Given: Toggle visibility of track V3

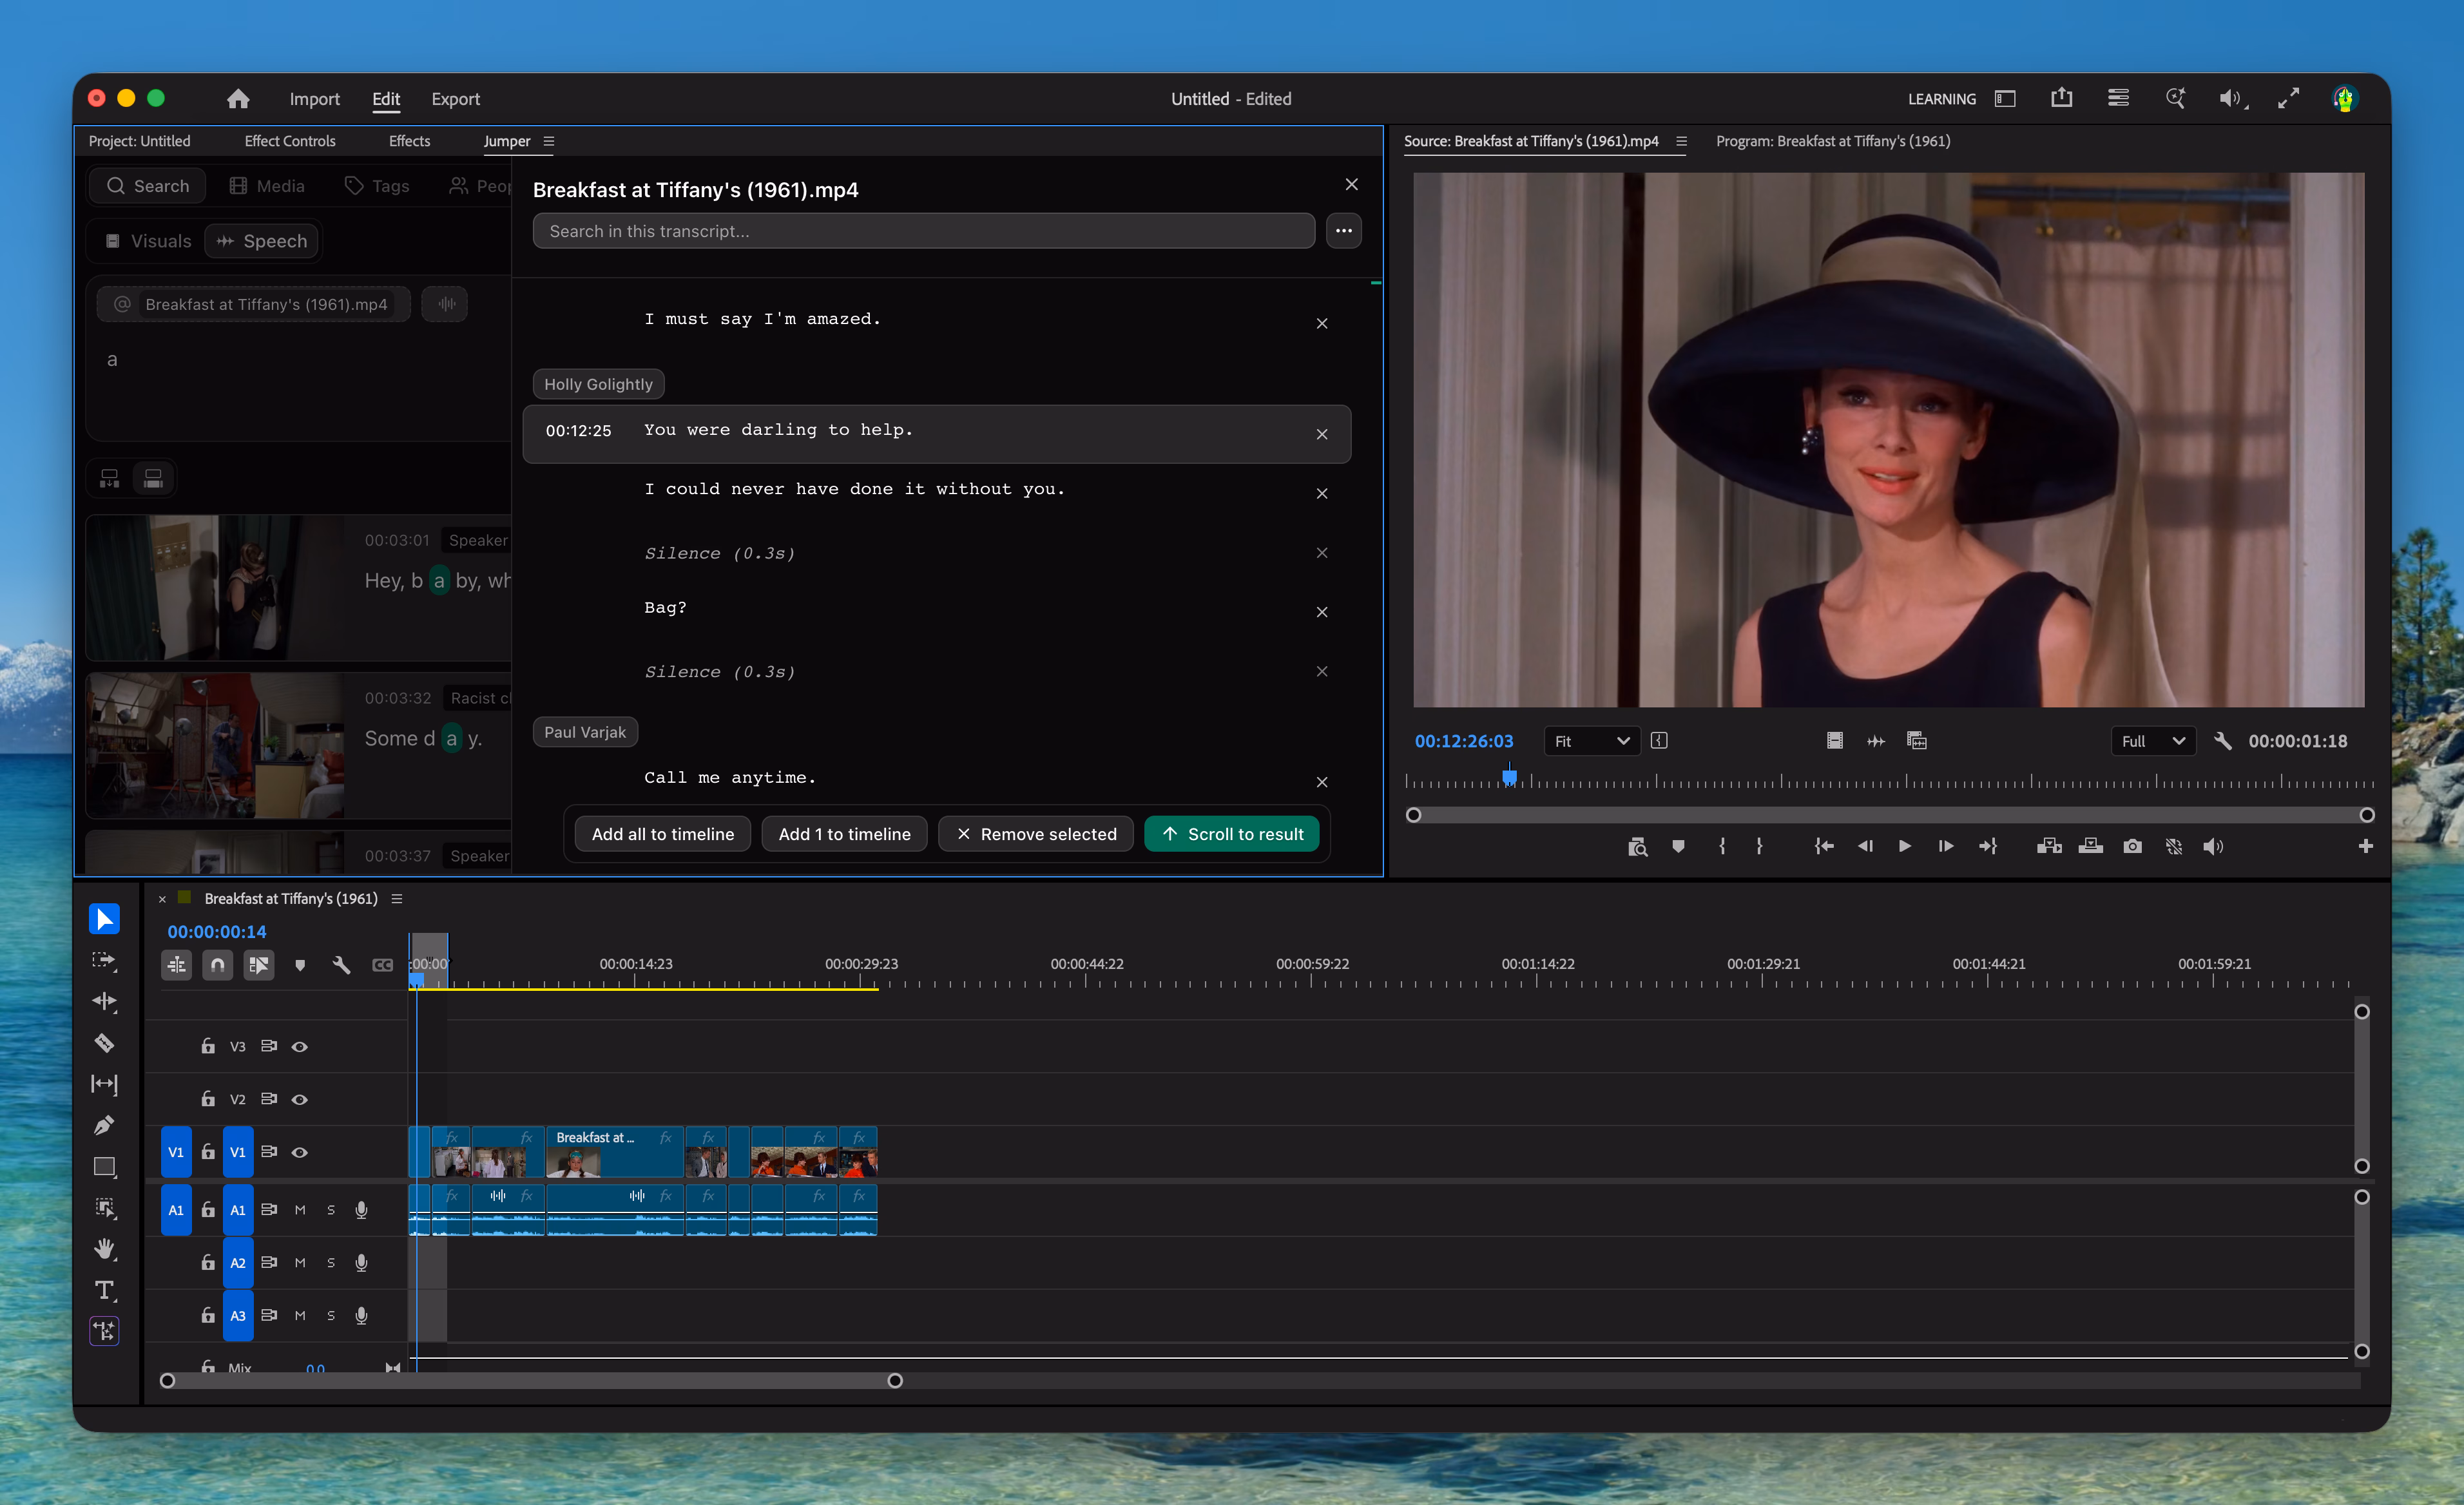Looking at the screenshot, I should [x=299, y=1046].
